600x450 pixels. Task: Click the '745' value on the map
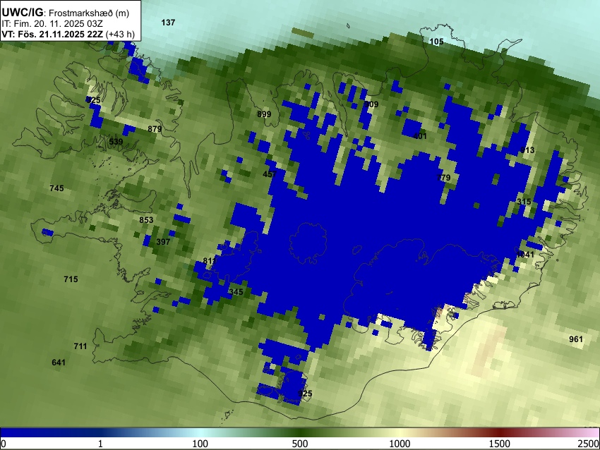(56, 188)
